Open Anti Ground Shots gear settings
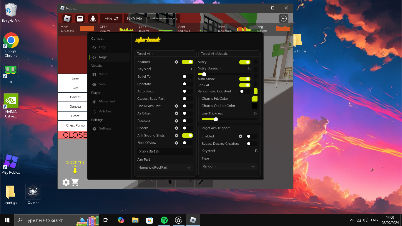This screenshot has width=402, height=226. click(176, 135)
